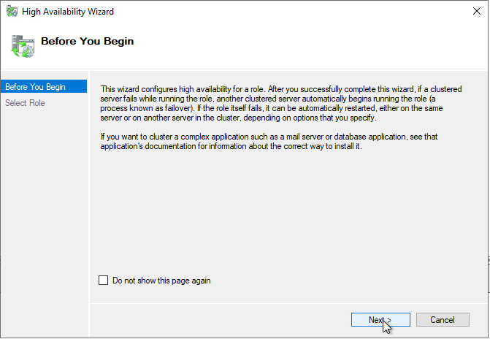This screenshot has width=490, height=339.
Task: Click the 'Do not show this page again' label
Action: tap(161, 281)
